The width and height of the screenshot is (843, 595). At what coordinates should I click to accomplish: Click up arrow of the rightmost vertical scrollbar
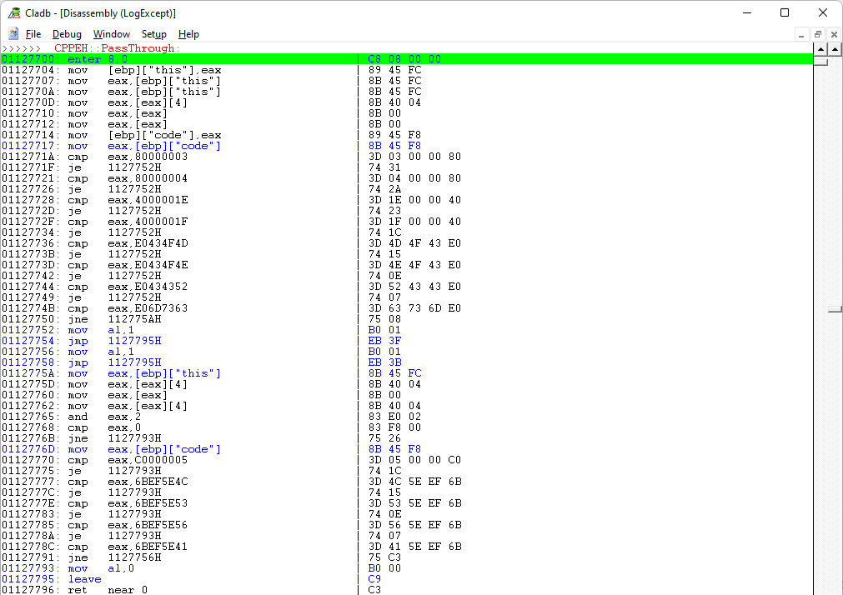click(835, 49)
